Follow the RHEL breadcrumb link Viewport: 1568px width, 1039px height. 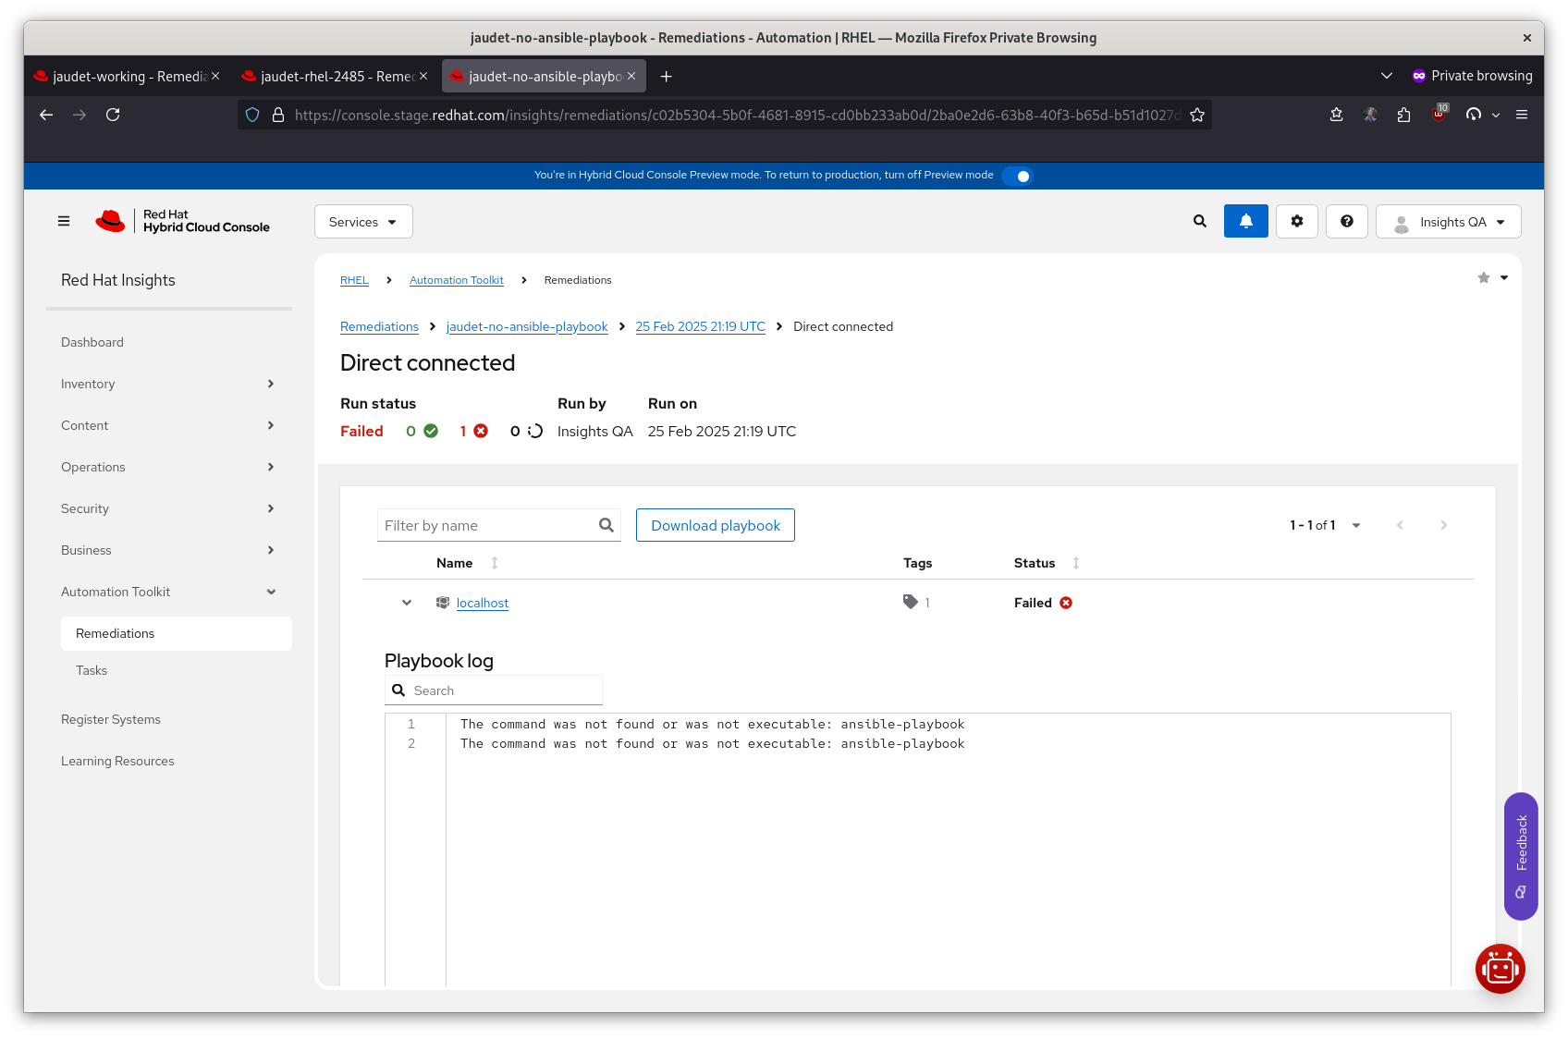click(x=354, y=280)
